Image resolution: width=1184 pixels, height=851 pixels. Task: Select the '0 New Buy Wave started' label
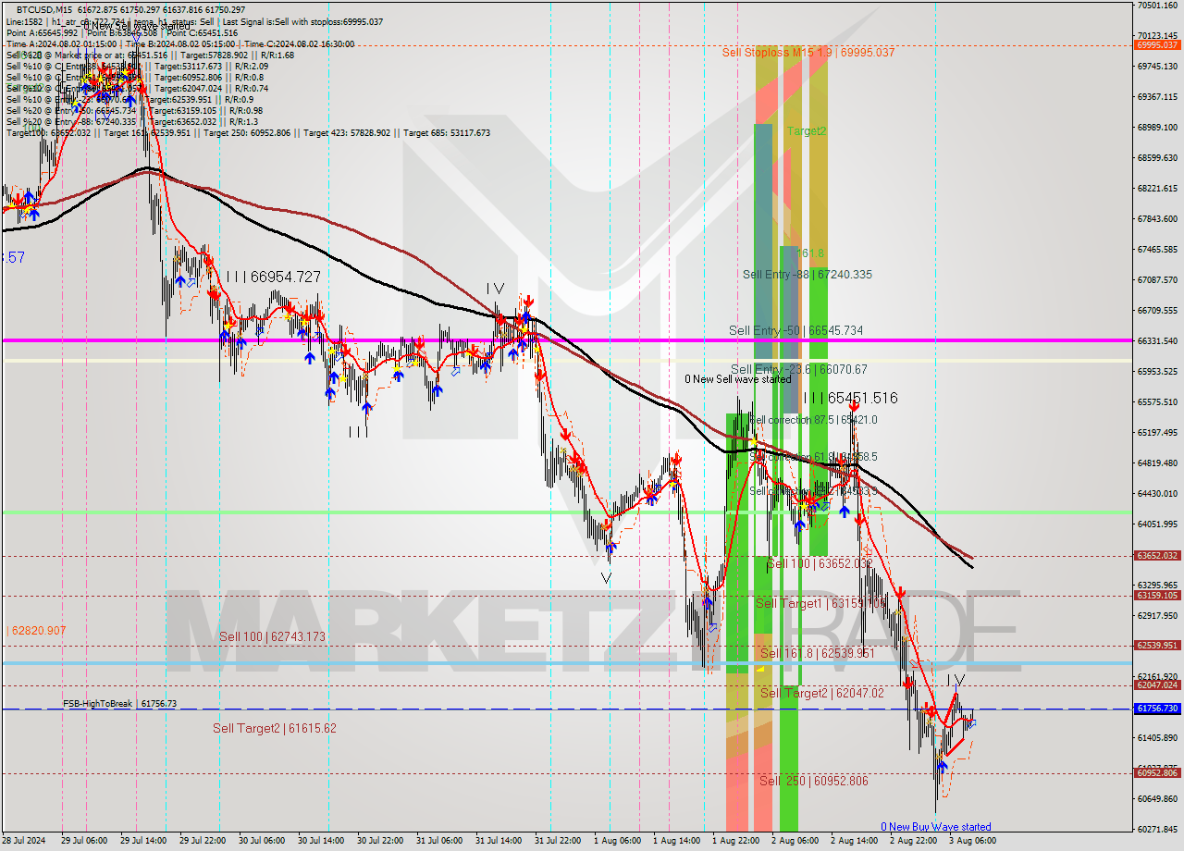[935, 827]
